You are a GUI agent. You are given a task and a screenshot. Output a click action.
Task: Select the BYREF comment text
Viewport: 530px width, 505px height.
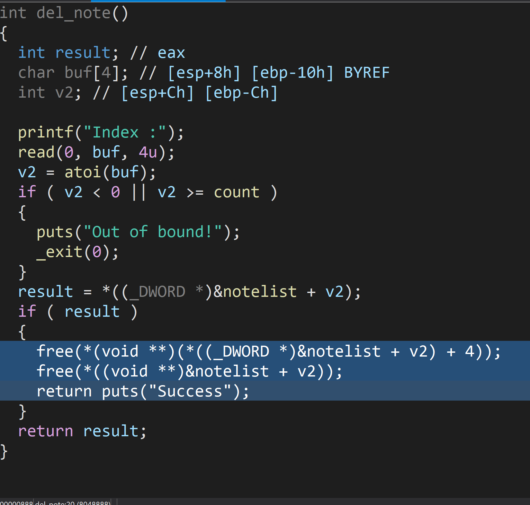click(366, 73)
